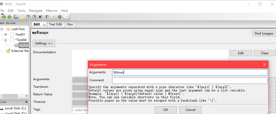Click the *Test04 file icon
The height and width of the screenshot is (114, 276).
pos(12,40)
